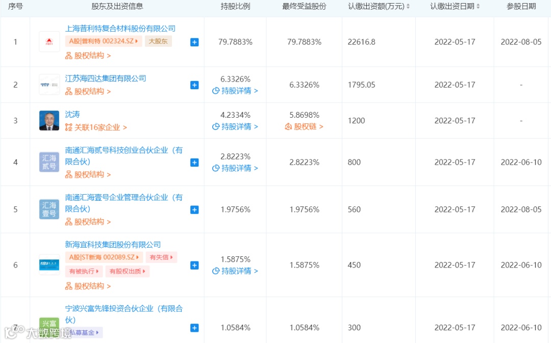Expand the plus icon for 南通汇海贰号科技创业合伙企业

click(194, 163)
